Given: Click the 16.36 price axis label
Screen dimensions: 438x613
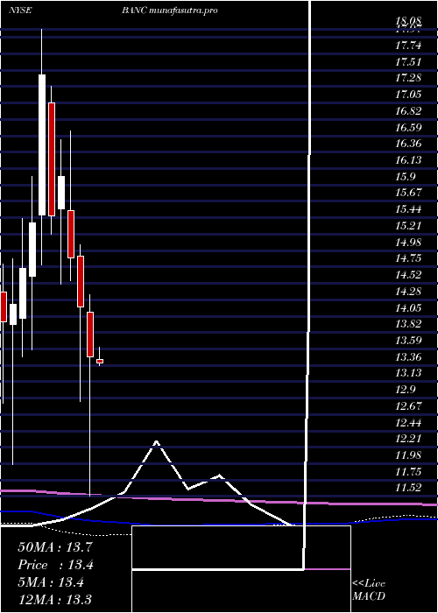Looking at the screenshot, I should point(408,144).
